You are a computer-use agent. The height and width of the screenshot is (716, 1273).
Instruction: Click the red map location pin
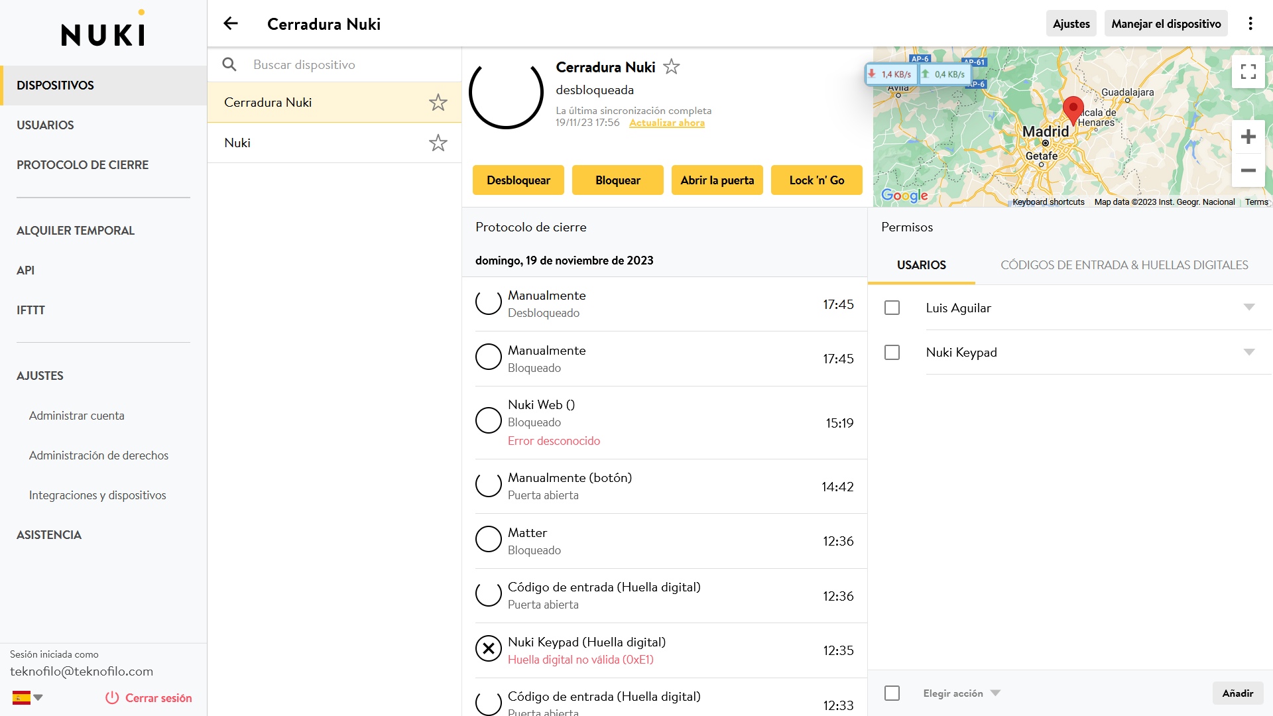1073,111
